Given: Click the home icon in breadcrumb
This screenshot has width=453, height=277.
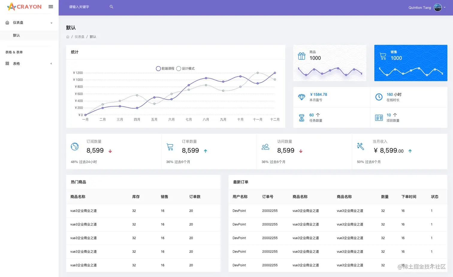Looking at the screenshot, I should 68,37.
